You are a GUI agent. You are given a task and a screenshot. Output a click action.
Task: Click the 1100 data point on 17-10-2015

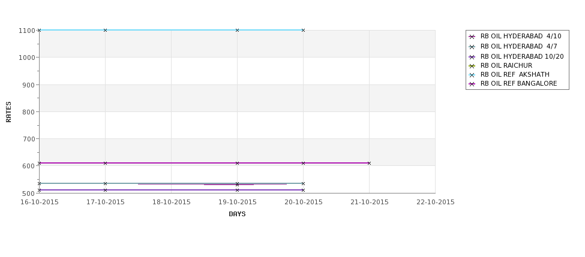coord(105,30)
